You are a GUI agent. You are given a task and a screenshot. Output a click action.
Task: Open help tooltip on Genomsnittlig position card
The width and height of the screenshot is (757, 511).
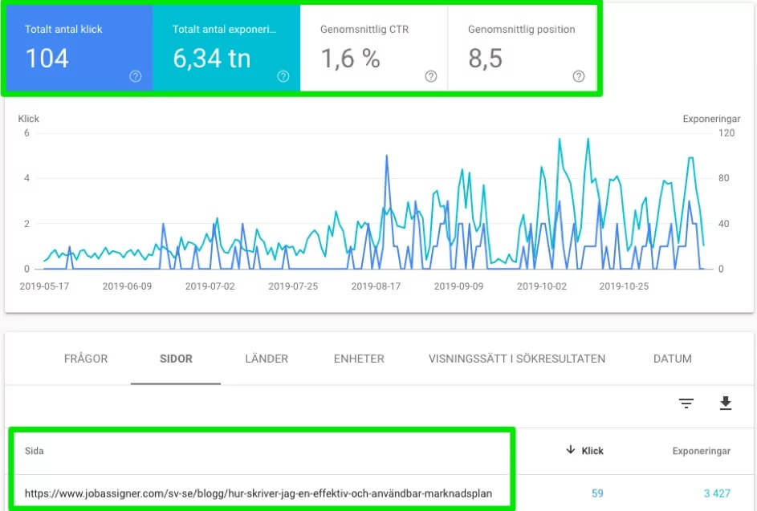tap(578, 77)
